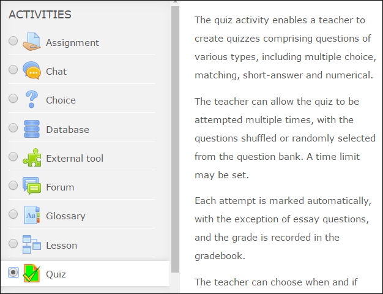Click the Forum message bubbles icon
The height and width of the screenshot is (294, 383).
(32, 186)
